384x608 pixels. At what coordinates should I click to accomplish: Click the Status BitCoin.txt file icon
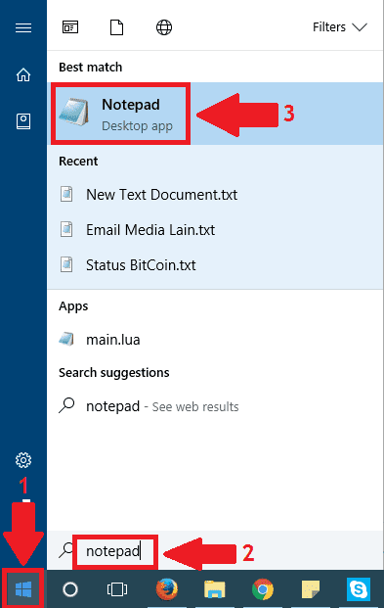pos(66,264)
